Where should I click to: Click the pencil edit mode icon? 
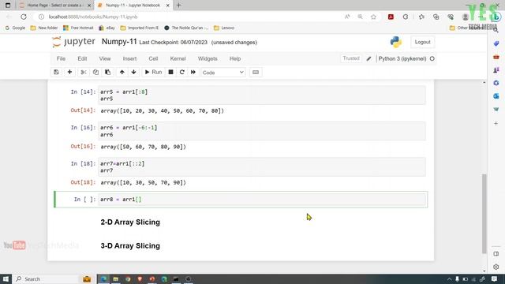click(368, 58)
